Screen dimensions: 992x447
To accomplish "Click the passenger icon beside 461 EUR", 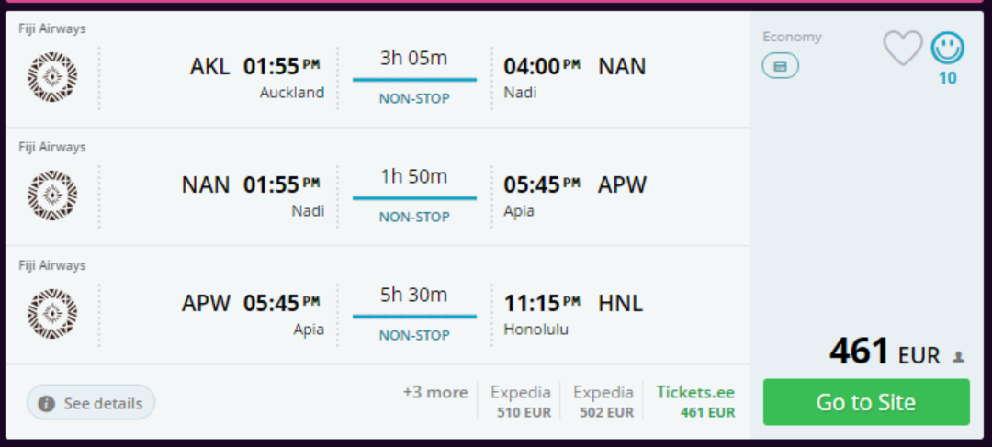I will click(x=958, y=357).
